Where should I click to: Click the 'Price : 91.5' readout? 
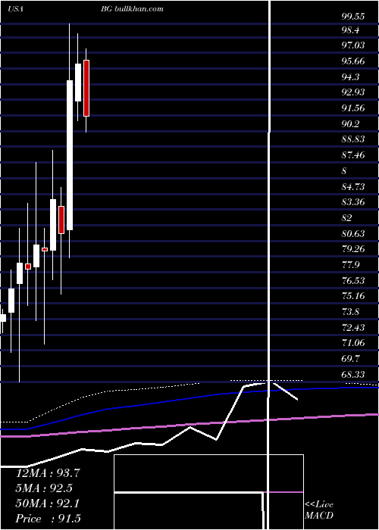(x=48, y=519)
